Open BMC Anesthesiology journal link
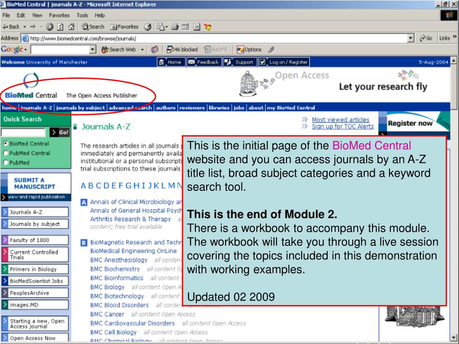 119,260
